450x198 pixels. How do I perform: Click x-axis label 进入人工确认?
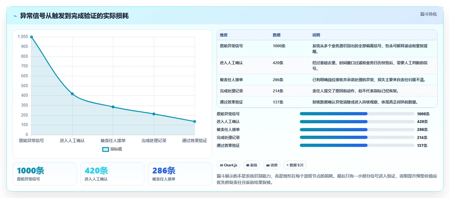(x=72, y=141)
